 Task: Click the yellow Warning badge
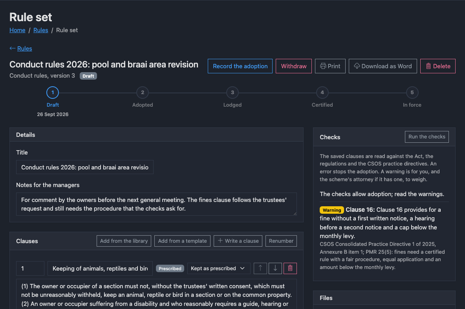coord(332,210)
